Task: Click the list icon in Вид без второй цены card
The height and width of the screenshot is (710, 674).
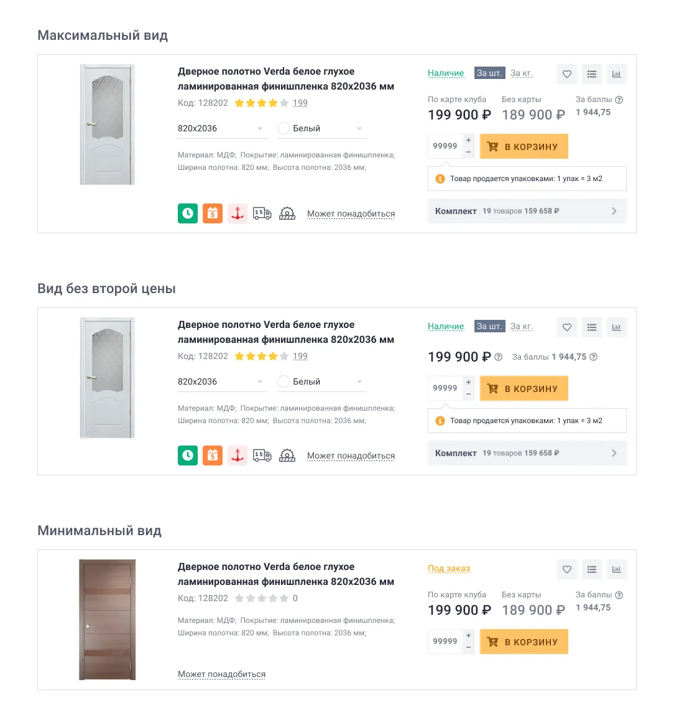Action: pyautogui.click(x=592, y=327)
